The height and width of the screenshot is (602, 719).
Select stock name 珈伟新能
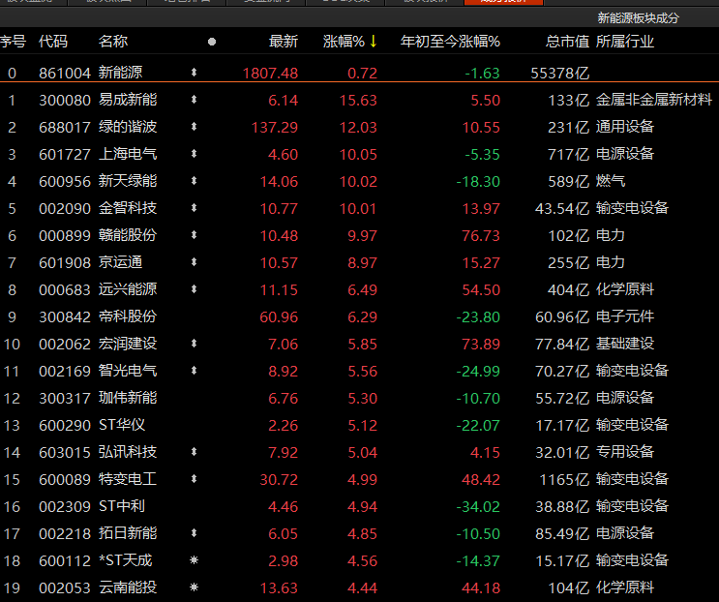[128, 398]
